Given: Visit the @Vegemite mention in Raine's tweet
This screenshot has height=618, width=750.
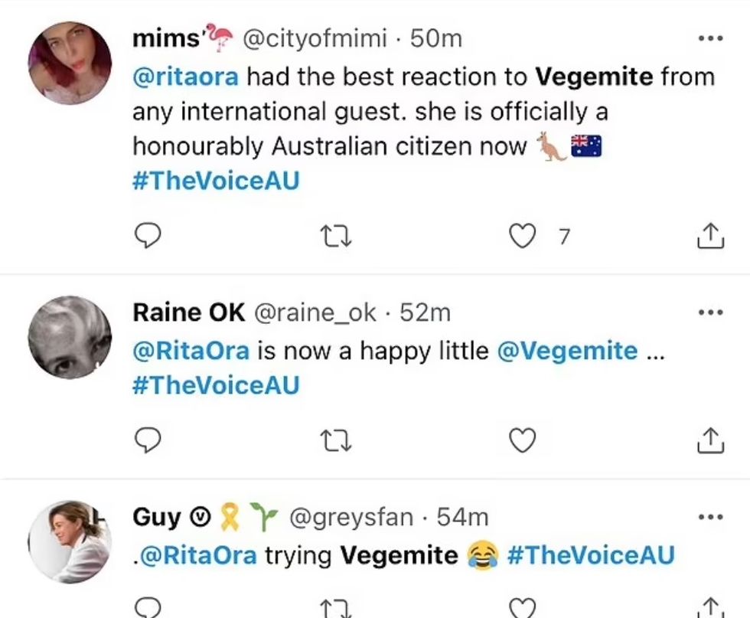Looking at the screenshot, I should coord(567,351).
